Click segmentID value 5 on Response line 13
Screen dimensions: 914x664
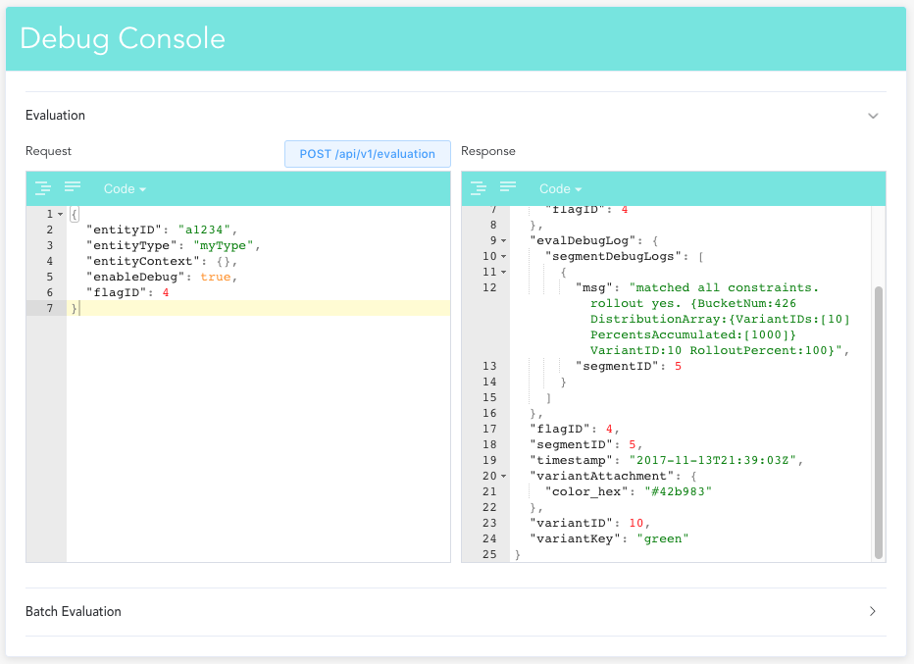pos(678,367)
